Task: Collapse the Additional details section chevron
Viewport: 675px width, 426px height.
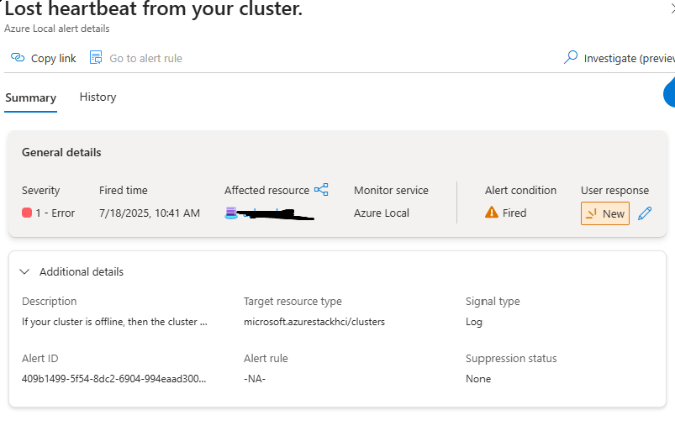Action: (x=24, y=271)
